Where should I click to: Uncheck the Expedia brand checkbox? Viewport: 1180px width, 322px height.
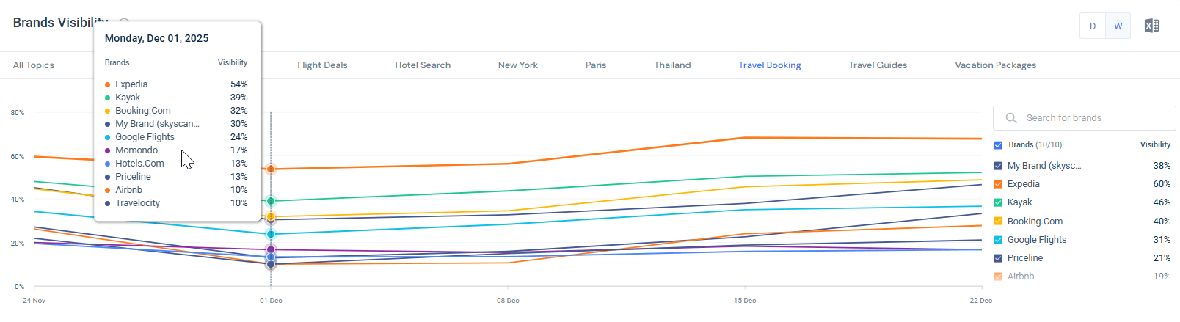[998, 184]
